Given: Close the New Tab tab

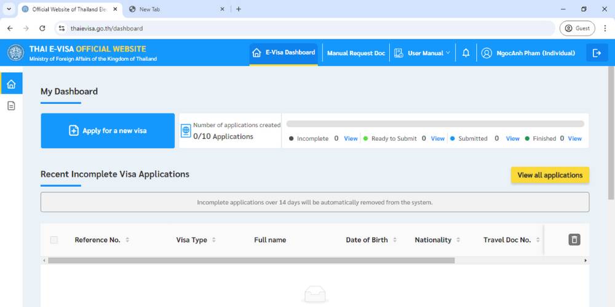Looking at the screenshot, I should tap(222, 9).
